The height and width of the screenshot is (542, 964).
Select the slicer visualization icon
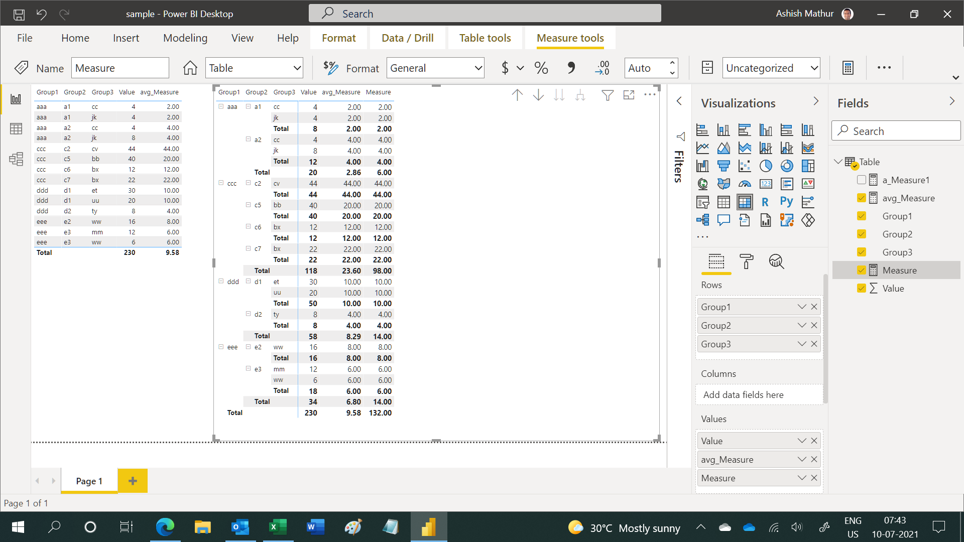[x=703, y=202]
